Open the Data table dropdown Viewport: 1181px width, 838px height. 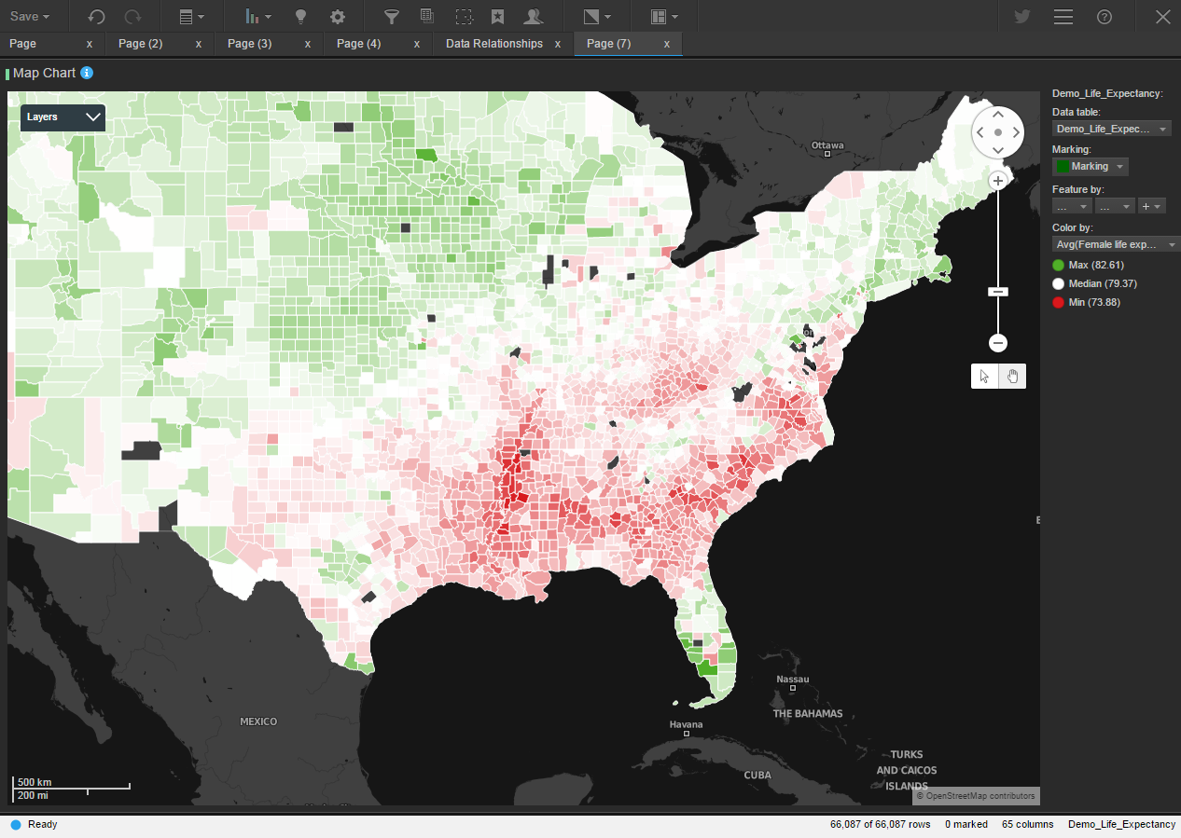tap(1111, 129)
